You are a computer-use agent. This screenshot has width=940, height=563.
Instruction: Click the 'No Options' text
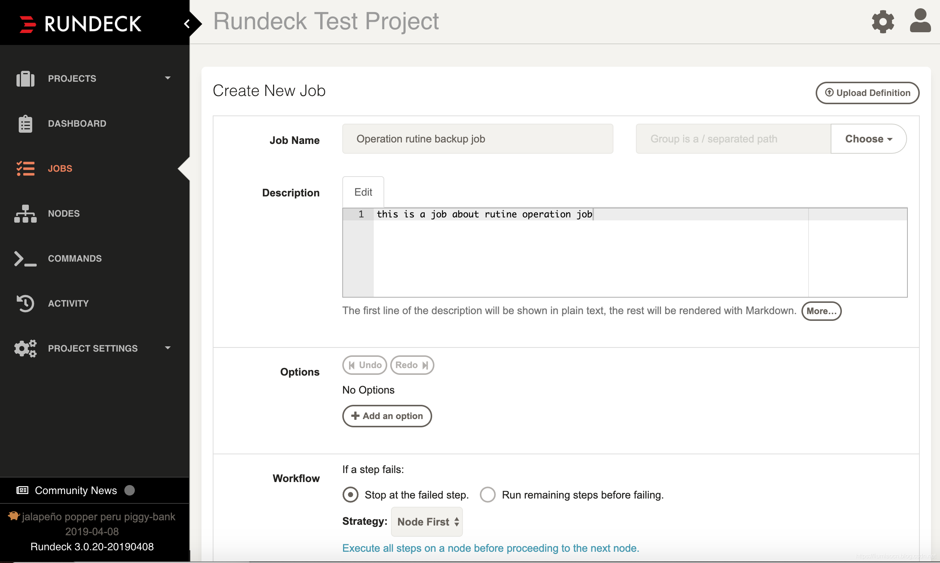tap(369, 390)
